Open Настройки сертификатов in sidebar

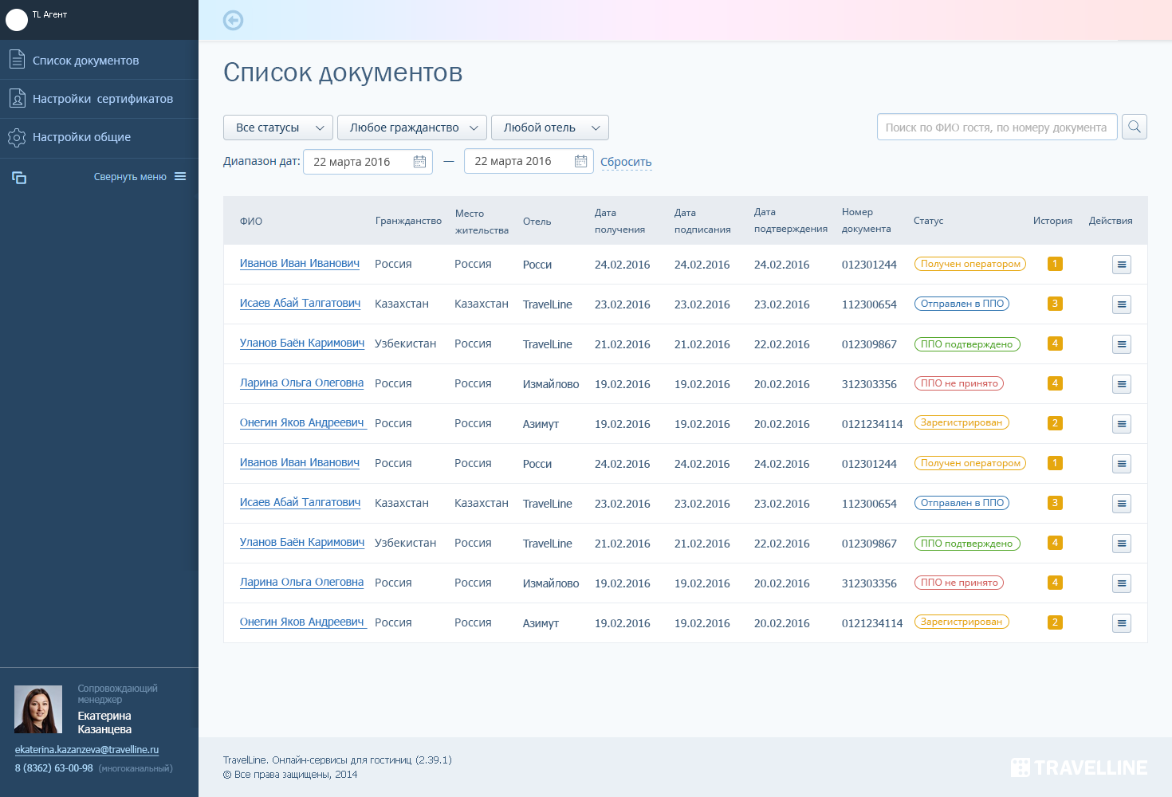pos(99,99)
